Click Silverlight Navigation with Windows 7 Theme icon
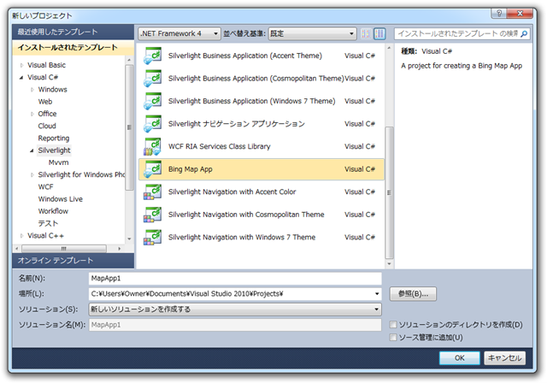 click(152, 237)
